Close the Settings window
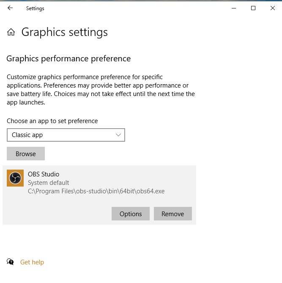 pos(273,8)
